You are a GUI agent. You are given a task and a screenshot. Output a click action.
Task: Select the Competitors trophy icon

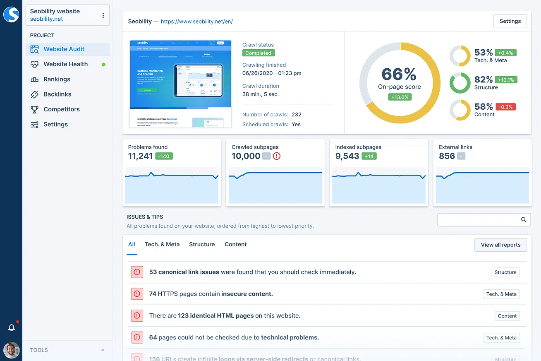click(x=35, y=109)
